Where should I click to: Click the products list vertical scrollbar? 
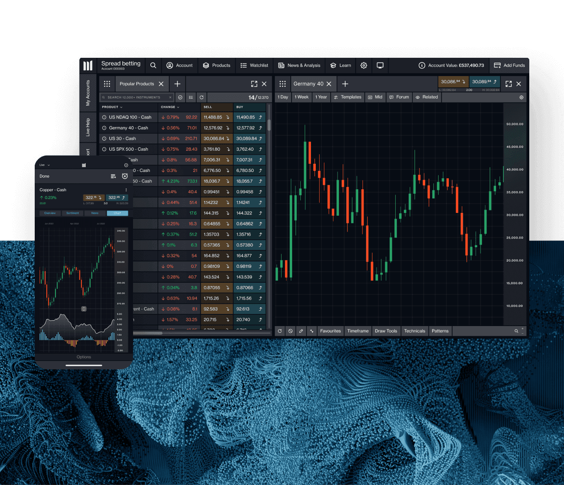point(269,125)
